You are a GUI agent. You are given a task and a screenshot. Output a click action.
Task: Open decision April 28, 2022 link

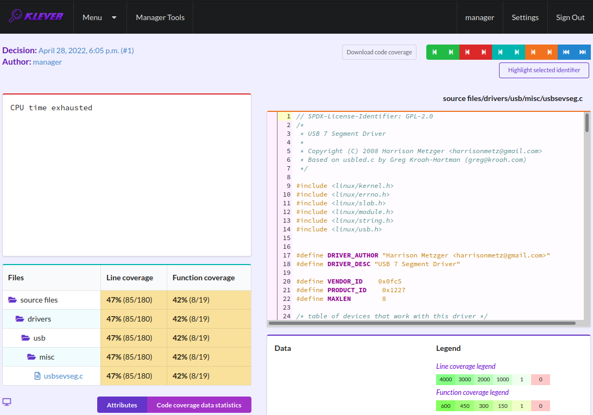(x=86, y=51)
